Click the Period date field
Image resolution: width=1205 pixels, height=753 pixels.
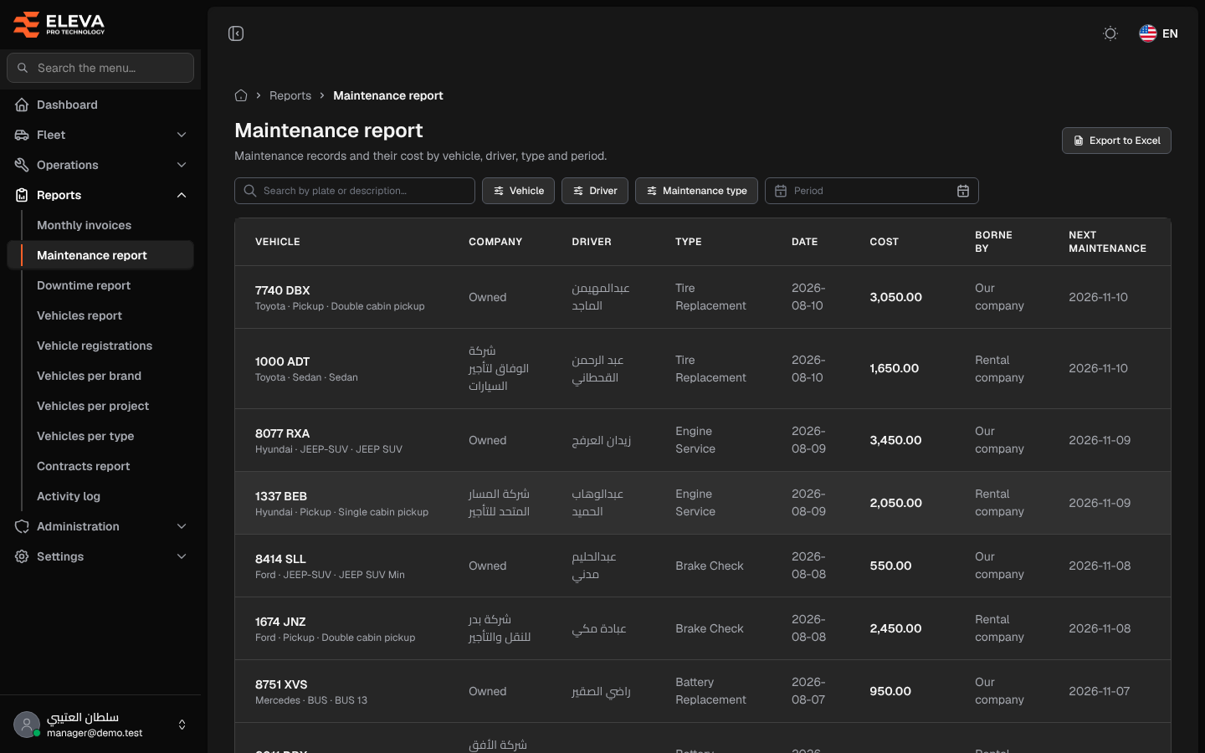coord(871,191)
